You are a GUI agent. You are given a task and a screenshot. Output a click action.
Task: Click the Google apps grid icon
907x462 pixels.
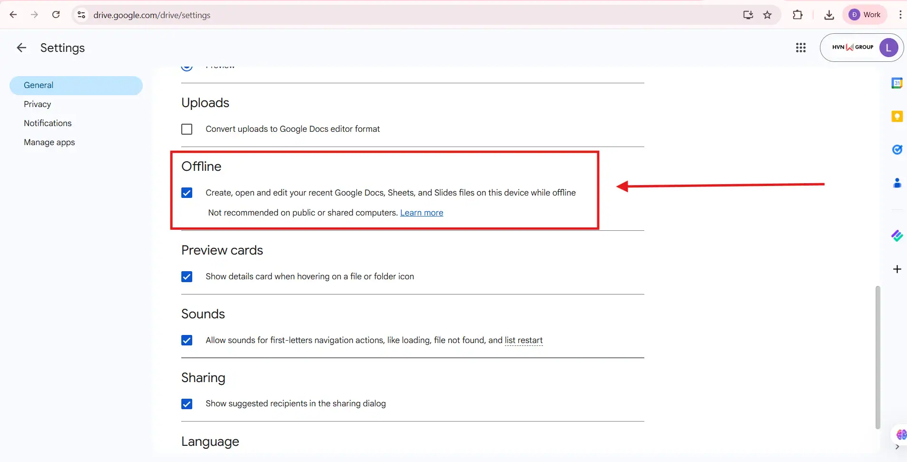pyautogui.click(x=801, y=48)
